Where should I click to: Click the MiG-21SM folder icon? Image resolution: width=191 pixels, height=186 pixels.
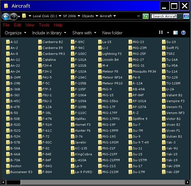point(100,172)
